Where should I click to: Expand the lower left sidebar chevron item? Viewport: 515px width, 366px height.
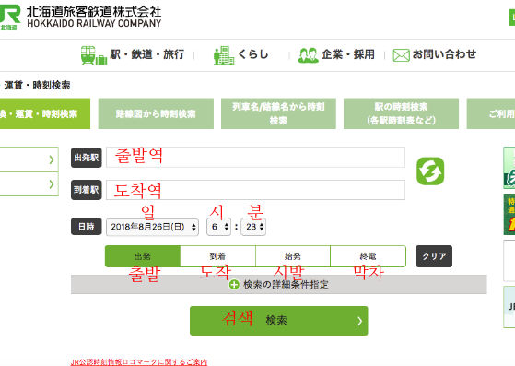click(29, 184)
